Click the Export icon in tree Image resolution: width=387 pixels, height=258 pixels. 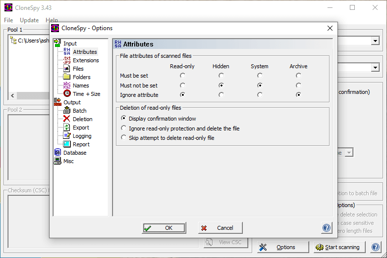[67, 127]
